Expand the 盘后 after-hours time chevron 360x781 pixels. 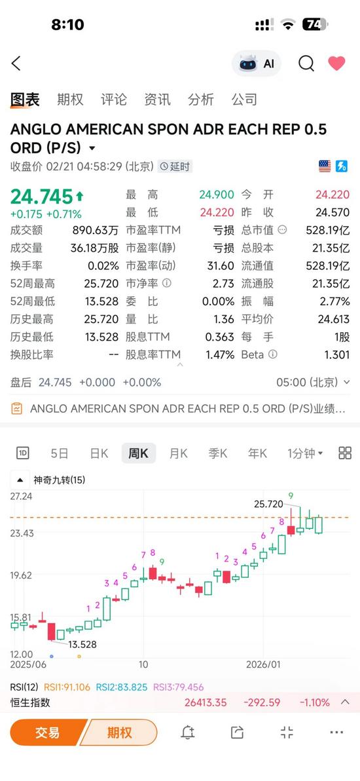pos(346,383)
